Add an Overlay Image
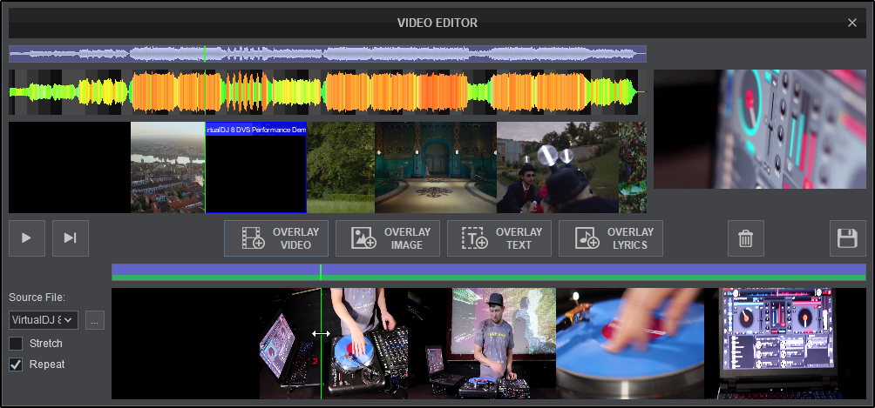Screen dimensions: 875x408 (388, 238)
